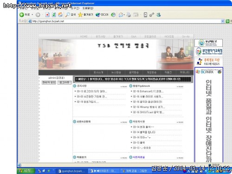Open the 사진자료실 section heading
The width and height of the screenshot is (232, 174).
139,157
